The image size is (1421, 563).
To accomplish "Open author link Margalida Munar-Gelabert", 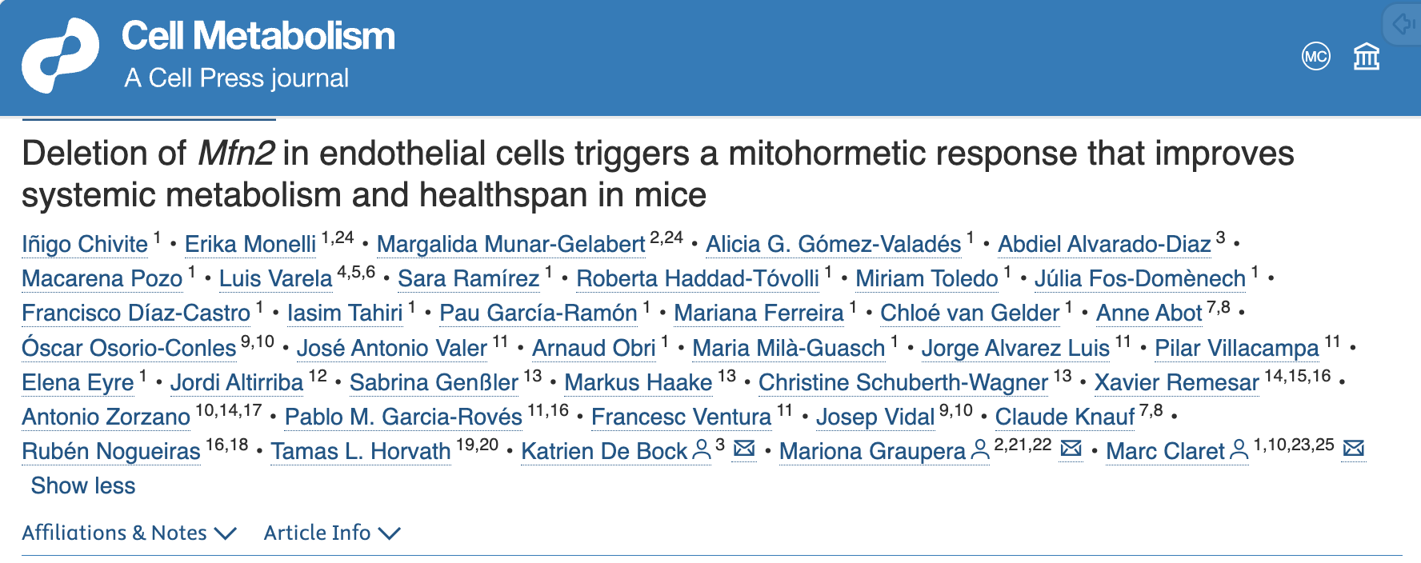I will [x=510, y=244].
